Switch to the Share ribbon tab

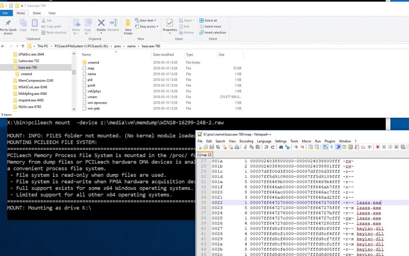(37, 13)
